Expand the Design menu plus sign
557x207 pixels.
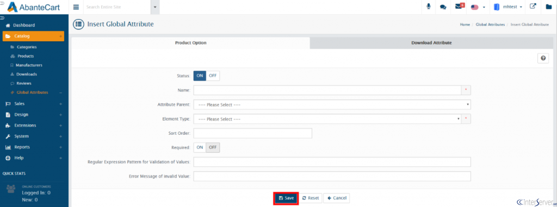click(61, 115)
